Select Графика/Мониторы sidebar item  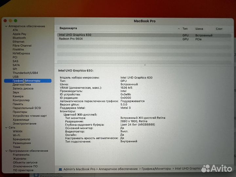click(x=28, y=81)
